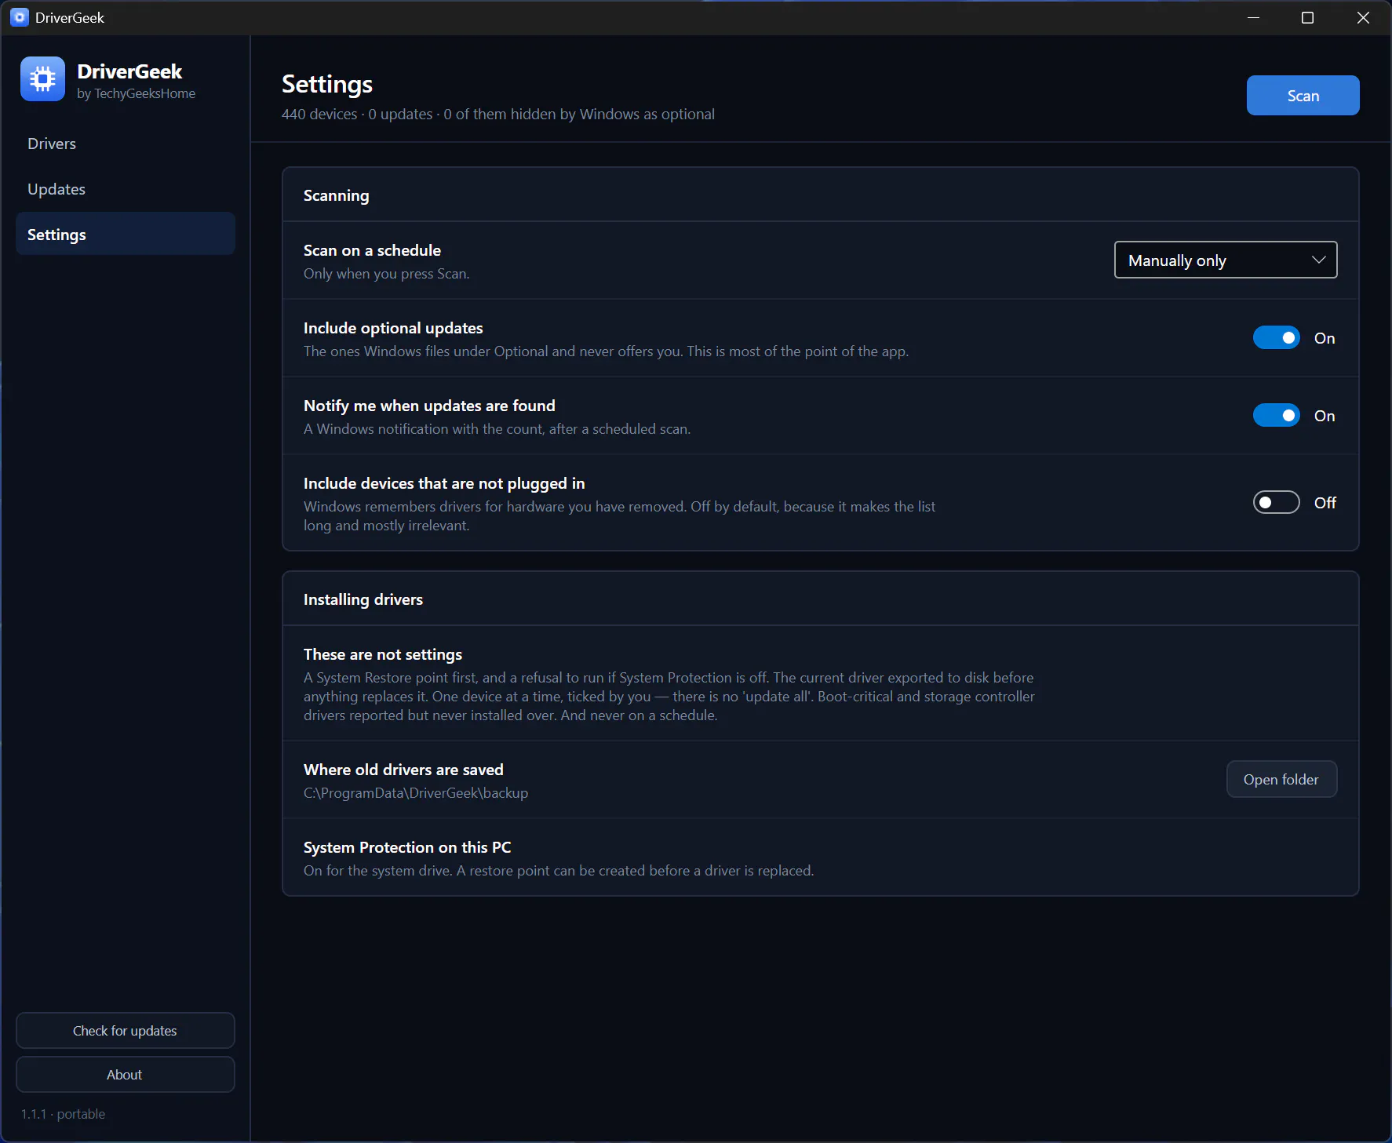Click the DriverGeek title bar app icon
The width and height of the screenshot is (1392, 1143).
tap(20, 17)
